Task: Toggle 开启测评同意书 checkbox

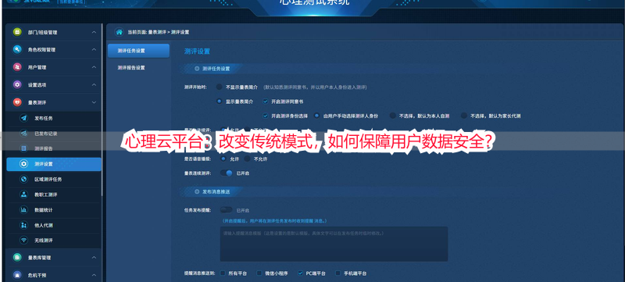Action: 266,102
